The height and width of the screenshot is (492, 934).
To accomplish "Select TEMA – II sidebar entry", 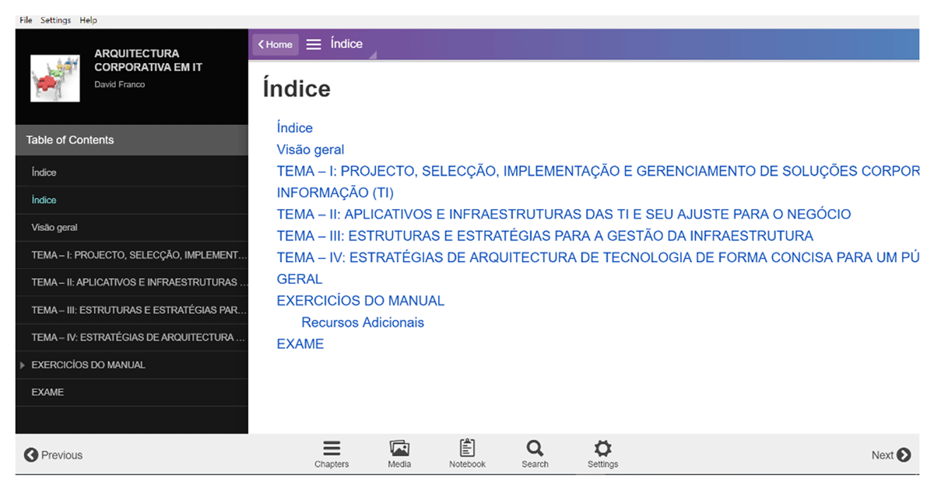I will point(132,282).
